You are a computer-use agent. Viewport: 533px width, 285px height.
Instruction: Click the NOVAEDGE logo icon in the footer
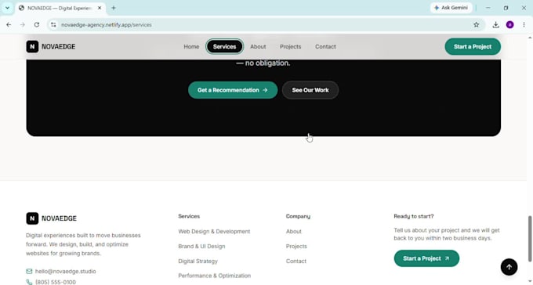[x=32, y=218]
